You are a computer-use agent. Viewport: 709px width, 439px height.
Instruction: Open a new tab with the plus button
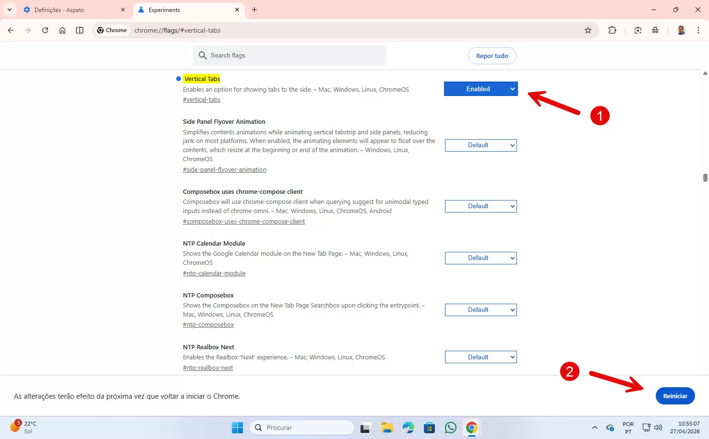pos(254,10)
